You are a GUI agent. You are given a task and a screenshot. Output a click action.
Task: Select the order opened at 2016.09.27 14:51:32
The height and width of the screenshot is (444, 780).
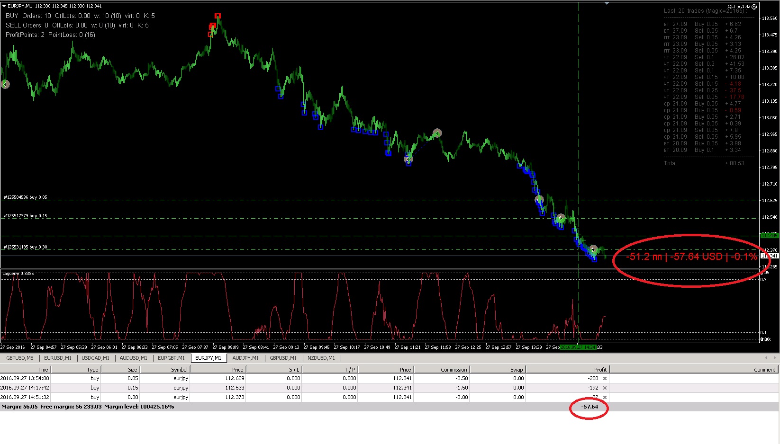point(389,398)
